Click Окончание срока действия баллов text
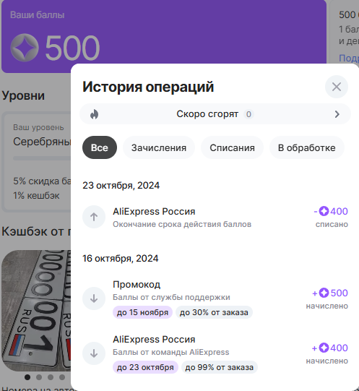Viewport: 359px width, 391px height. pyautogui.click(x=182, y=224)
